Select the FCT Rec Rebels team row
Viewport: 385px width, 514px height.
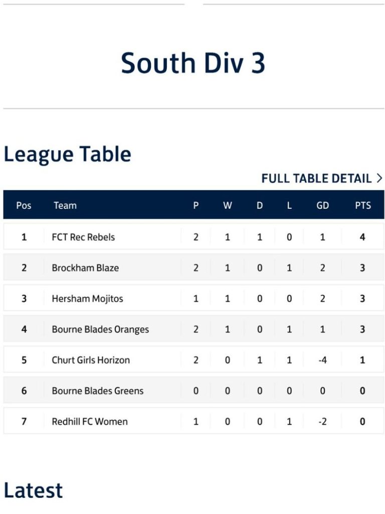pos(83,237)
